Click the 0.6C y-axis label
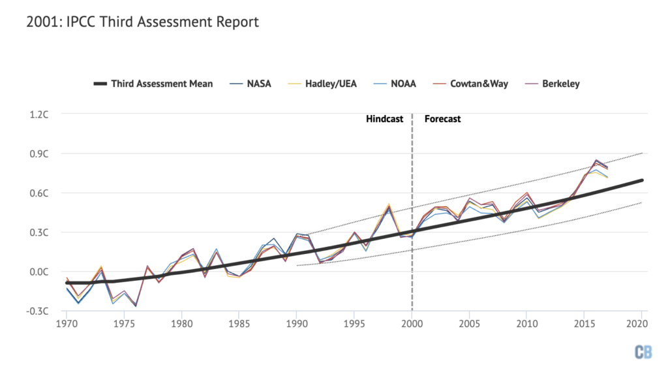 pyautogui.click(x=38, y=193)
